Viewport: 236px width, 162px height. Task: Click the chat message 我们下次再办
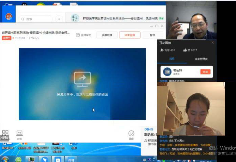coord(177,141)
